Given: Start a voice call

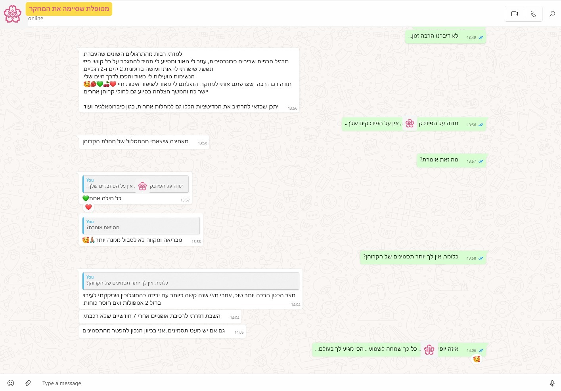Looking at the screenshot, I should coord(533,14).
